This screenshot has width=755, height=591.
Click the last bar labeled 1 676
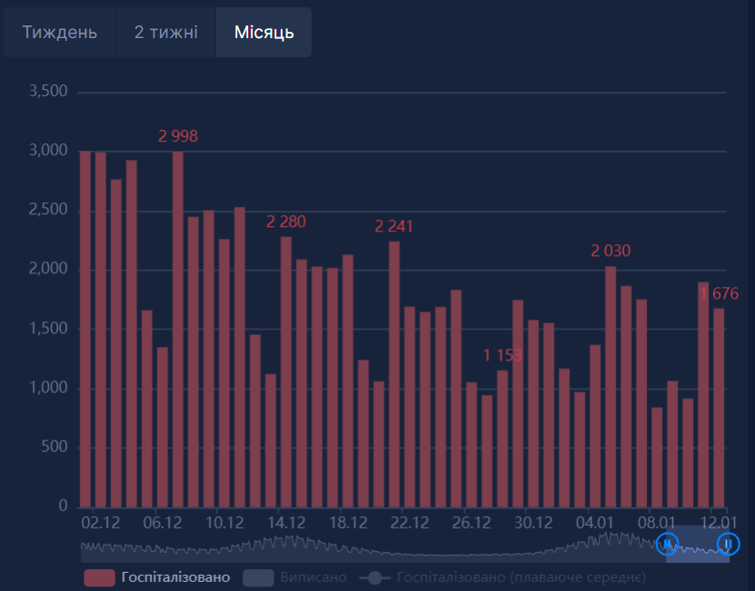(x=719, y=409)
